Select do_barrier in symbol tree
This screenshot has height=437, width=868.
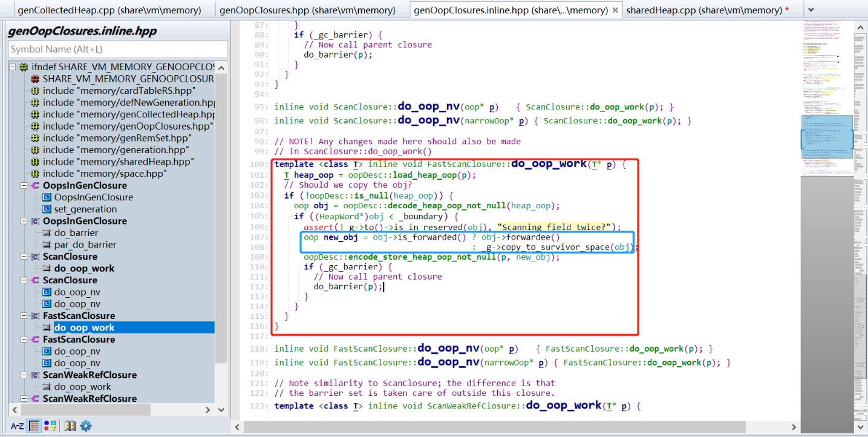pos(76,233)
